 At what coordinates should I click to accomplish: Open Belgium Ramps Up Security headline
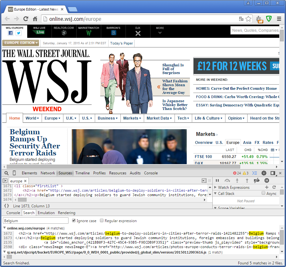pyautogui.click(x=35, y=142)
